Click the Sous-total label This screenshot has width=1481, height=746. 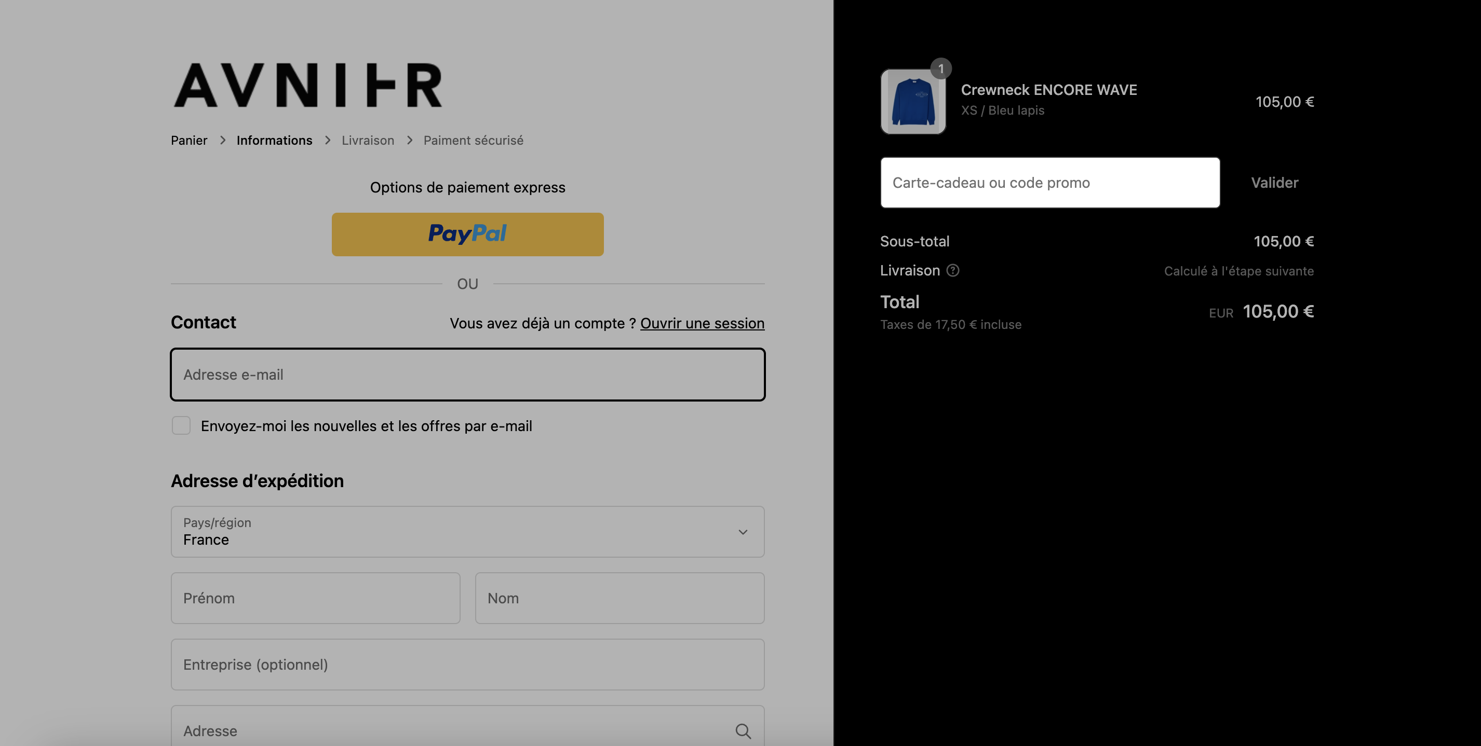(x=914, y=241)
